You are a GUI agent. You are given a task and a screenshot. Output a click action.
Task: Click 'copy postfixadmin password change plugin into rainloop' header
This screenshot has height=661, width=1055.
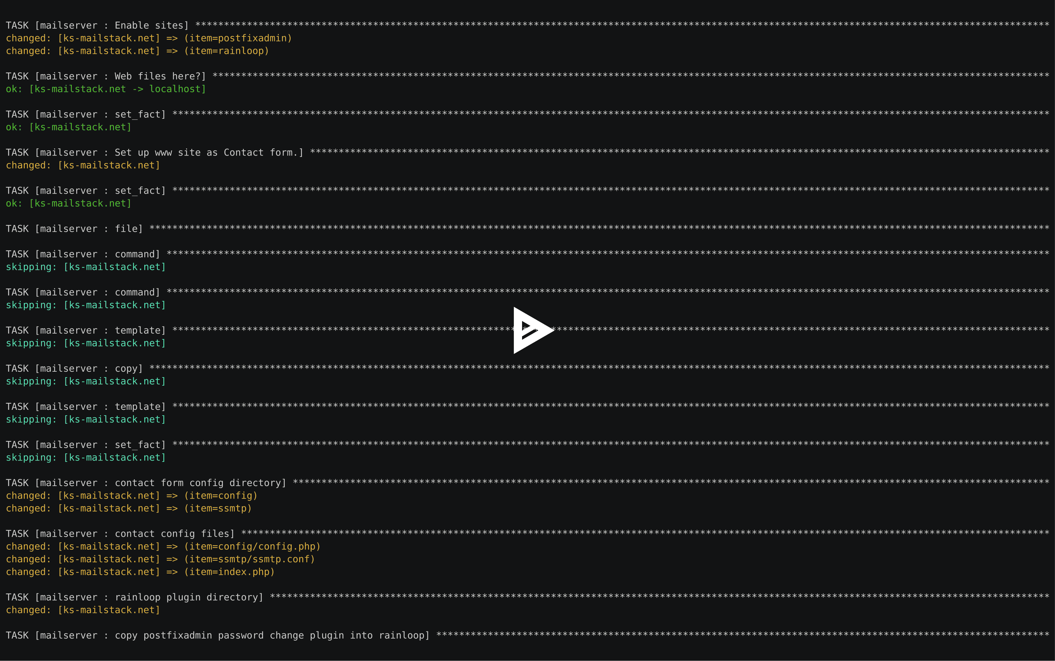tap(218, 635)
